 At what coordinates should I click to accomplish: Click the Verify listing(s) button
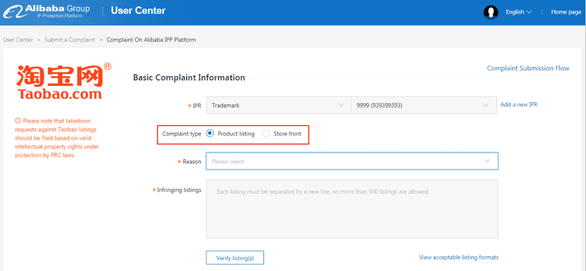pyautogui.click(x=235, y=258)
